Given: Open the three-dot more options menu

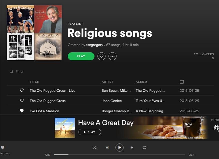Looking at the screenshot, I should [112, 56].
